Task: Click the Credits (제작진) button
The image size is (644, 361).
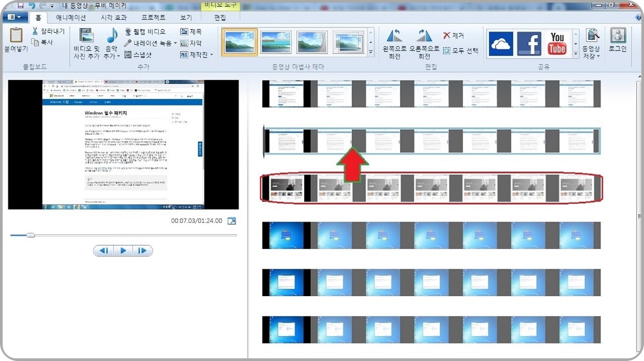Action: pyautogui.click(x=194, y=55)
